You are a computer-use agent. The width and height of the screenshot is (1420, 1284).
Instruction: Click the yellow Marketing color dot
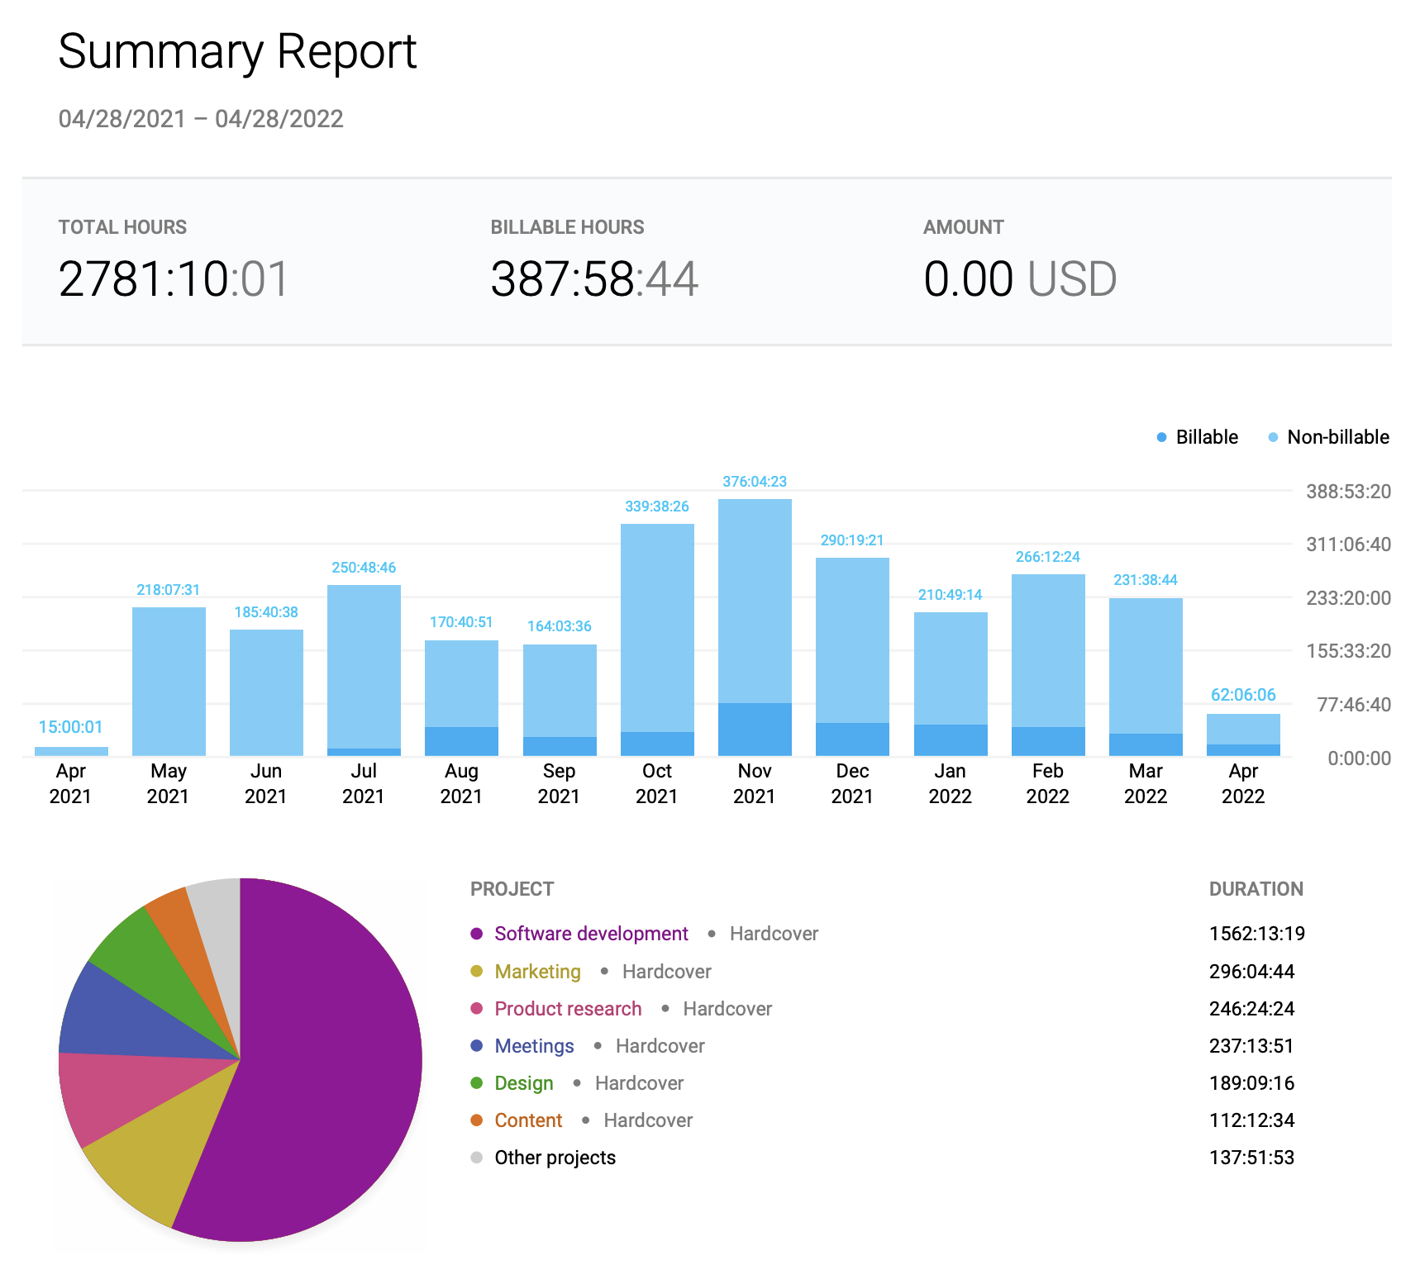tap(476, 972)
